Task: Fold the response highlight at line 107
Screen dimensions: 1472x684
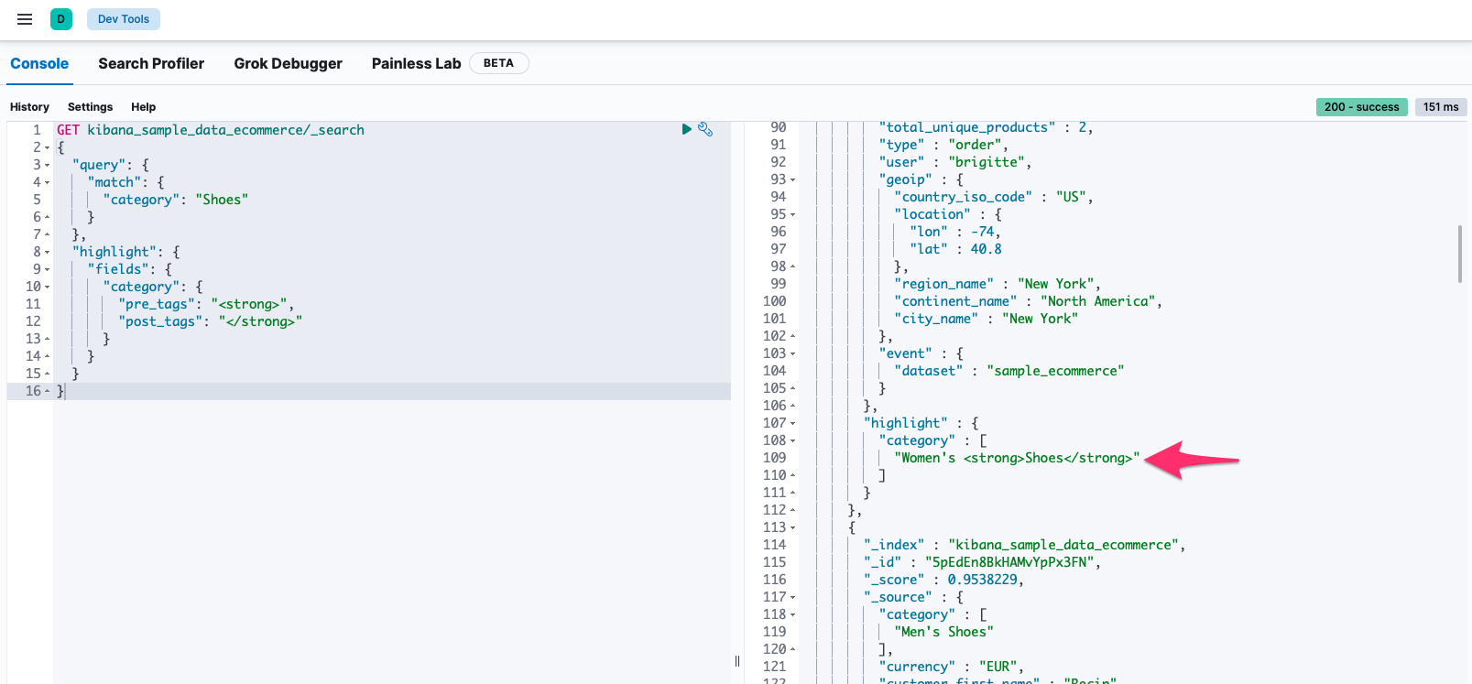Action: [793, 424]
